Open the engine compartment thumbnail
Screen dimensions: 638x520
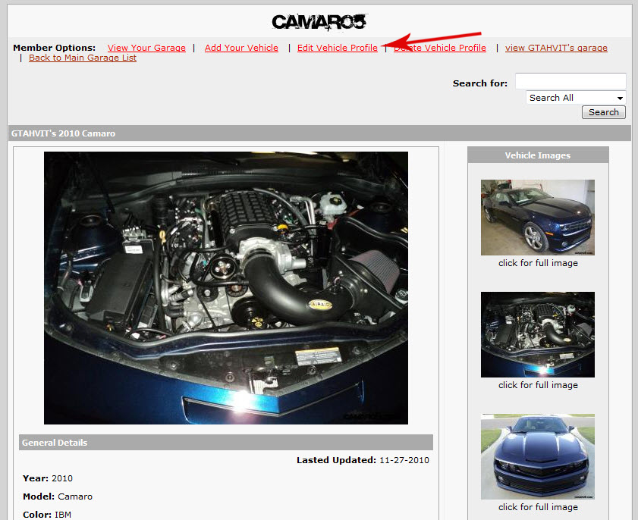(x=537, y=334)
